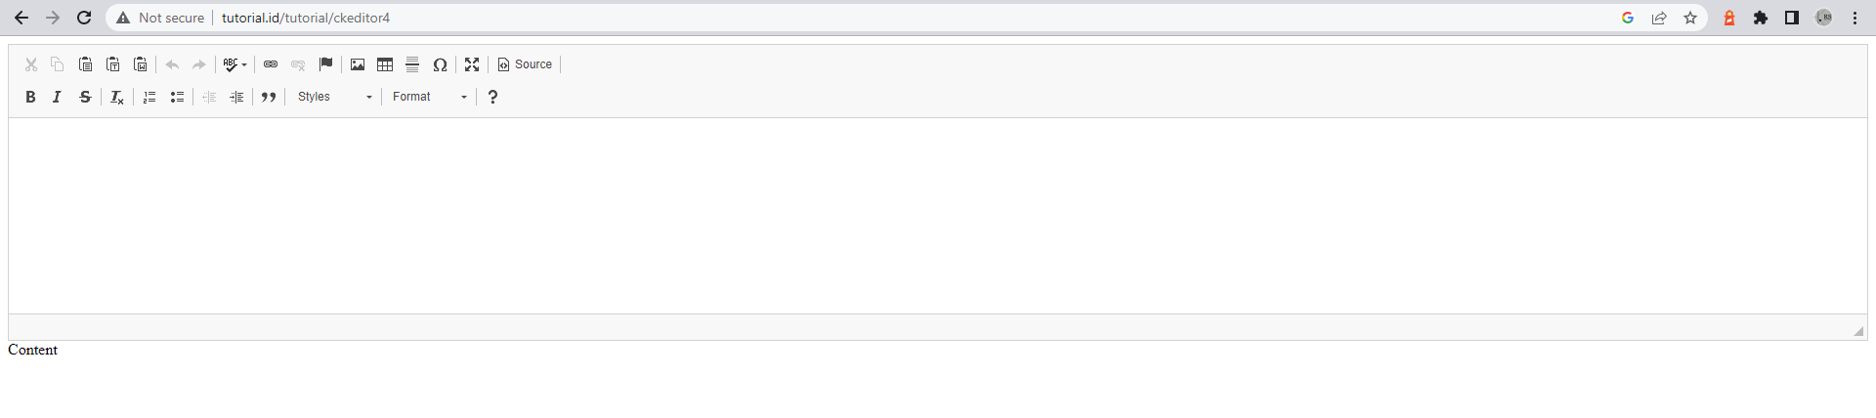The image size is (1876, 418).
Task: Maximize the editor with the expand icon
Action: (472, 64)
